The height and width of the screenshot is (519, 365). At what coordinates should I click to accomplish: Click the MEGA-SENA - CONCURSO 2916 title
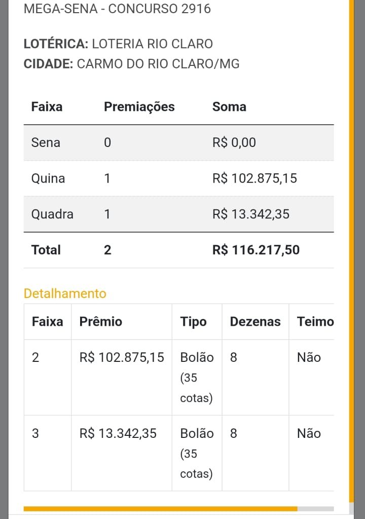point(117,9)
